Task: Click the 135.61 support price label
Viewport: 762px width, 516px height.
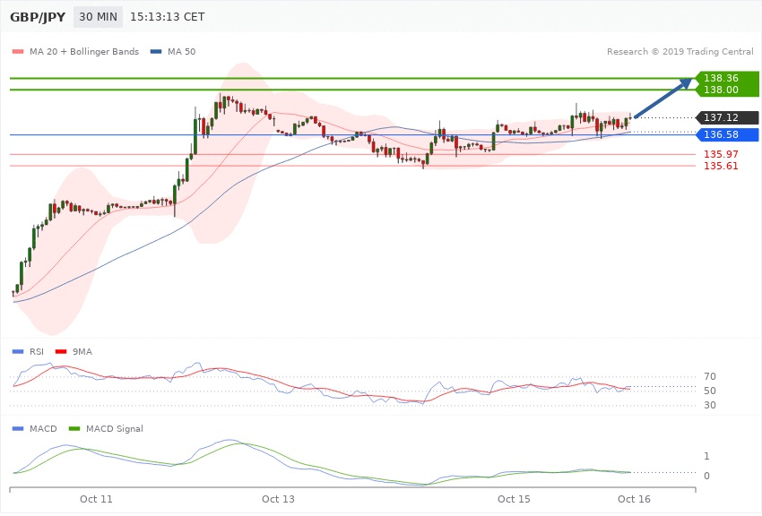Action: tap(720, 166)
